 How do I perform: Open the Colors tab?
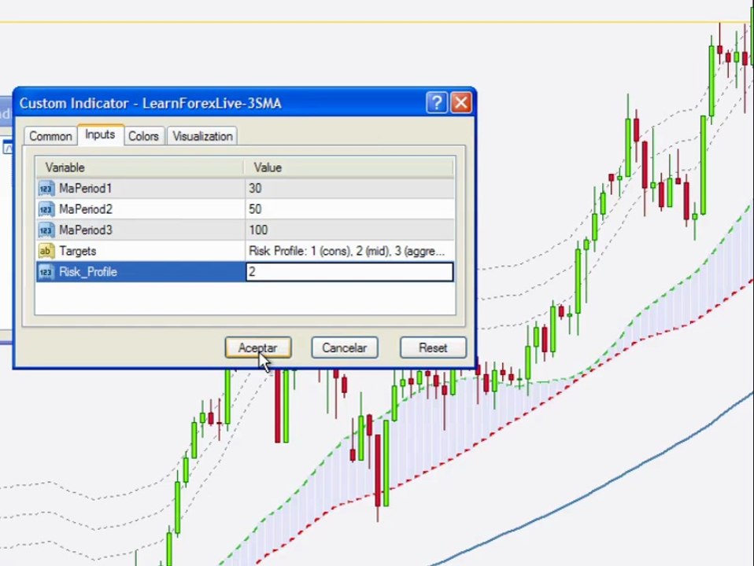(144, 136)
